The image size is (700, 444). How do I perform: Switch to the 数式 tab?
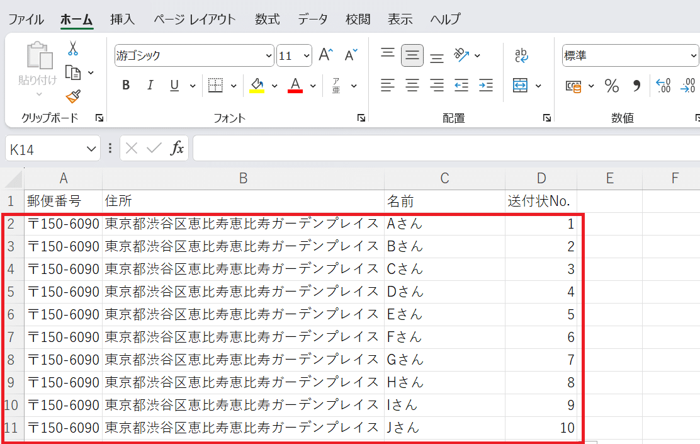point(267,19)
